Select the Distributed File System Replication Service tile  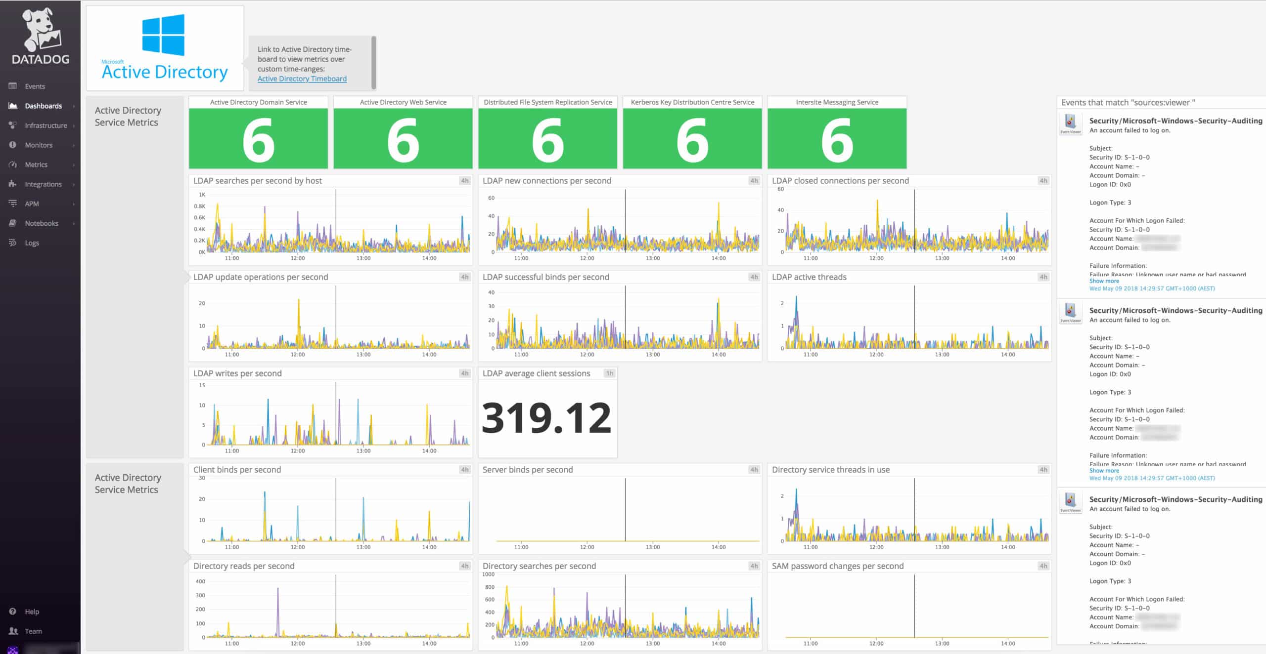(x=548, y=132)
